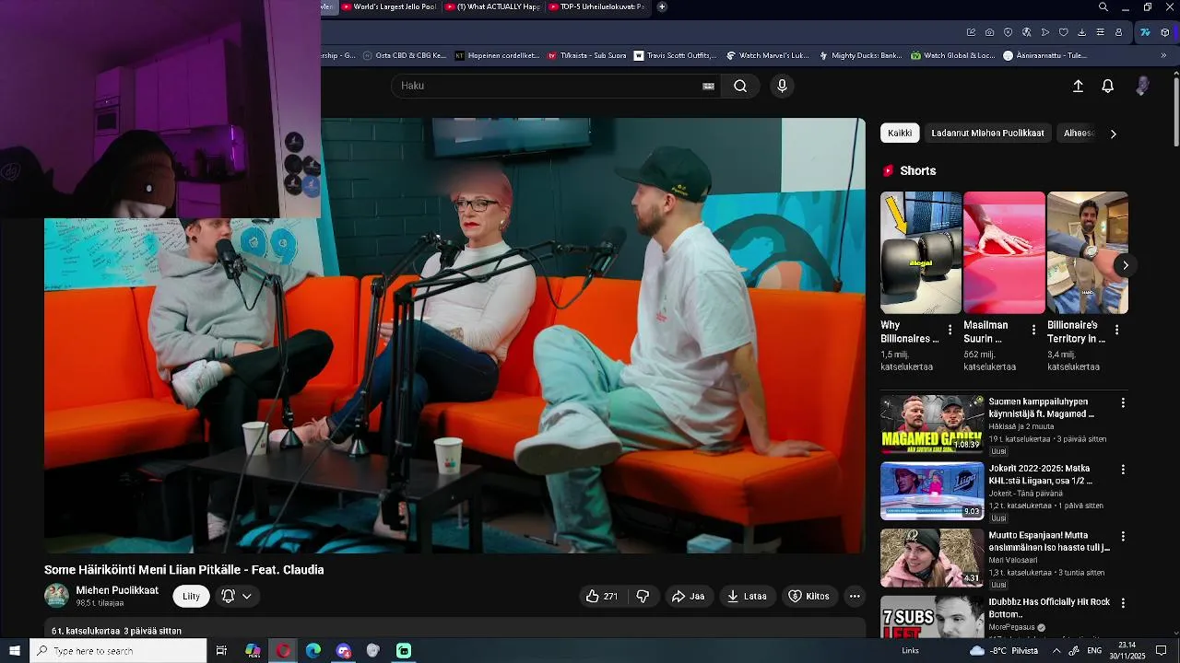Screen dimensions: 1180x663
Task: Open the Windows notification center icon
Action: pyautogui.click(x=1162, y=651)
